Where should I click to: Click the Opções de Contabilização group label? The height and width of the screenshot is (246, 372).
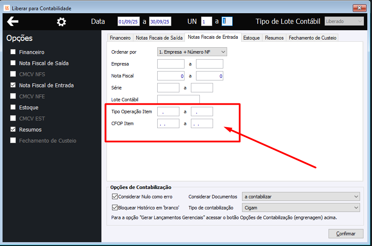141,187
